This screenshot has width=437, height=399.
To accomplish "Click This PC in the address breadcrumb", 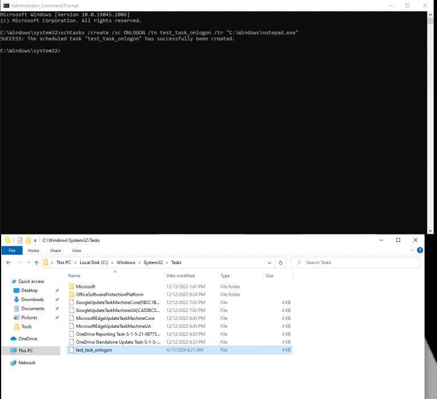I will point(64,262).
